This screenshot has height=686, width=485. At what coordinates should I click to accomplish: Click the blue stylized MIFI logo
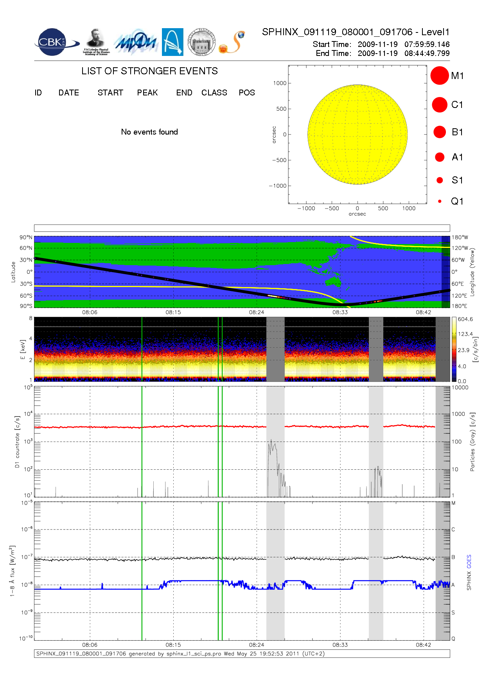136,42
